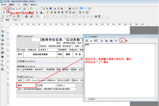
Task: Toggle underline formatting
Action: click(37, 12)
